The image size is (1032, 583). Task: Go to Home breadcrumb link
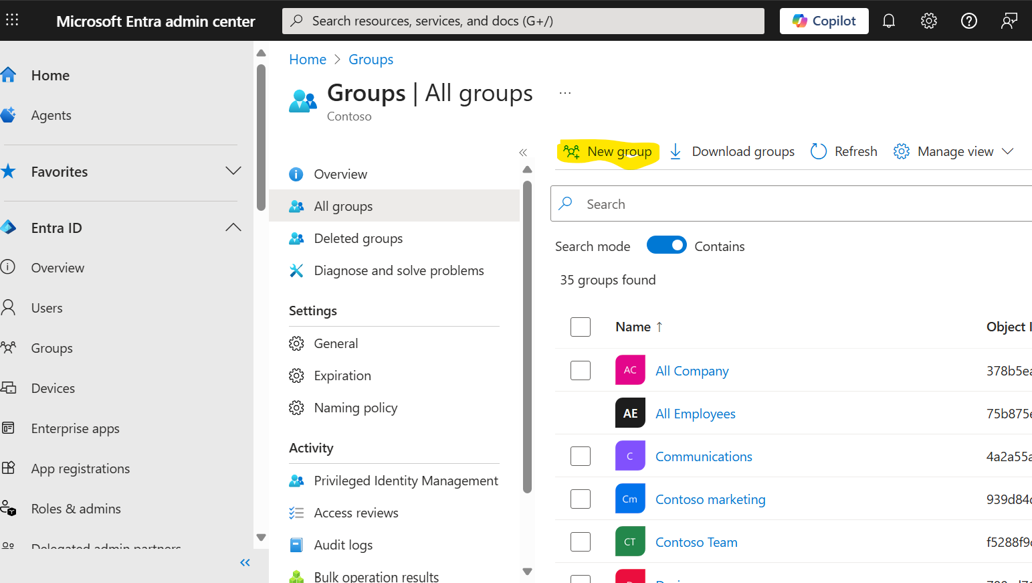tap(308, 60)
